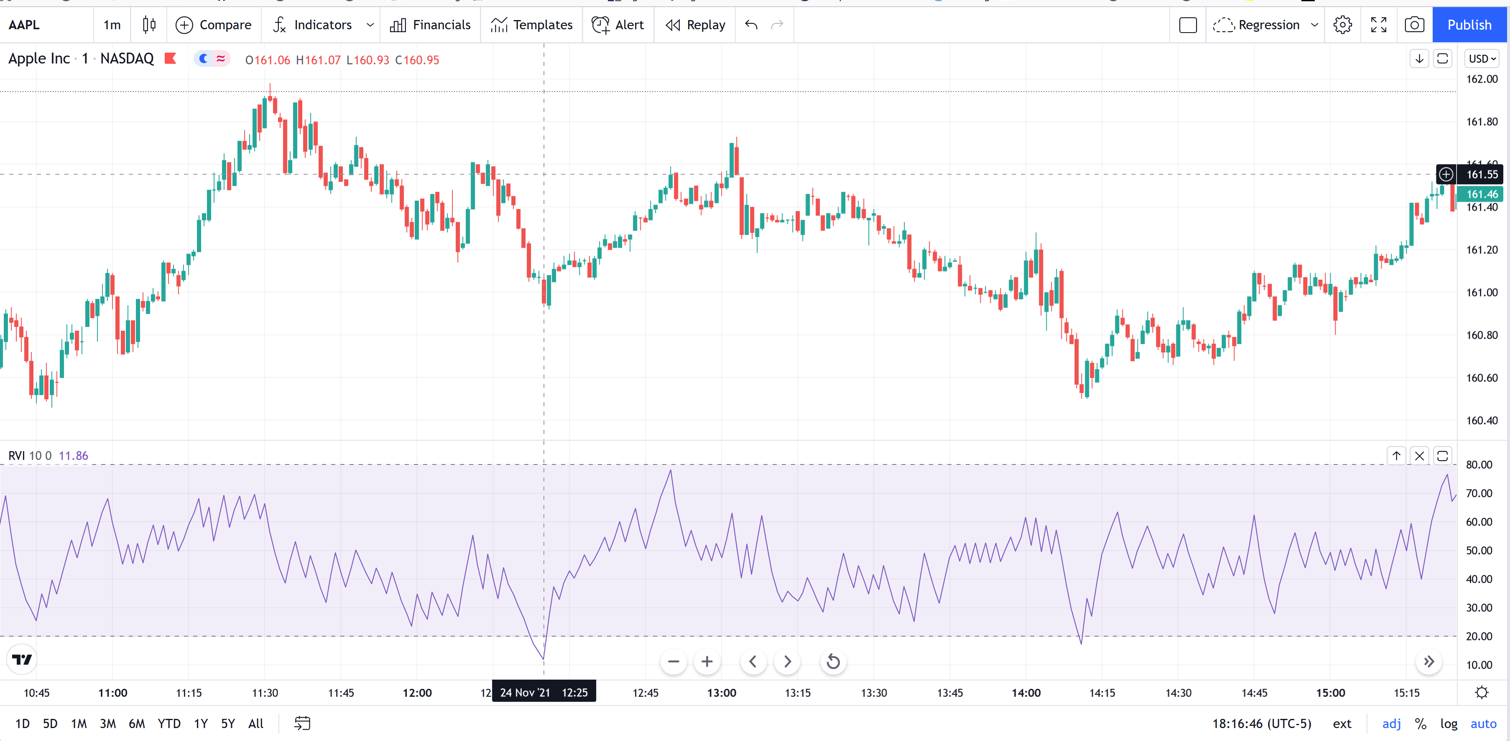Open the timezone menu 18:16:46 (UTC-5)

pyautogui.click(x=1261, y=723)
